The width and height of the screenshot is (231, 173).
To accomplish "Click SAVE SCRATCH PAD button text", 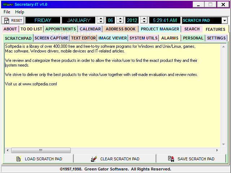I will click(196, 159).
